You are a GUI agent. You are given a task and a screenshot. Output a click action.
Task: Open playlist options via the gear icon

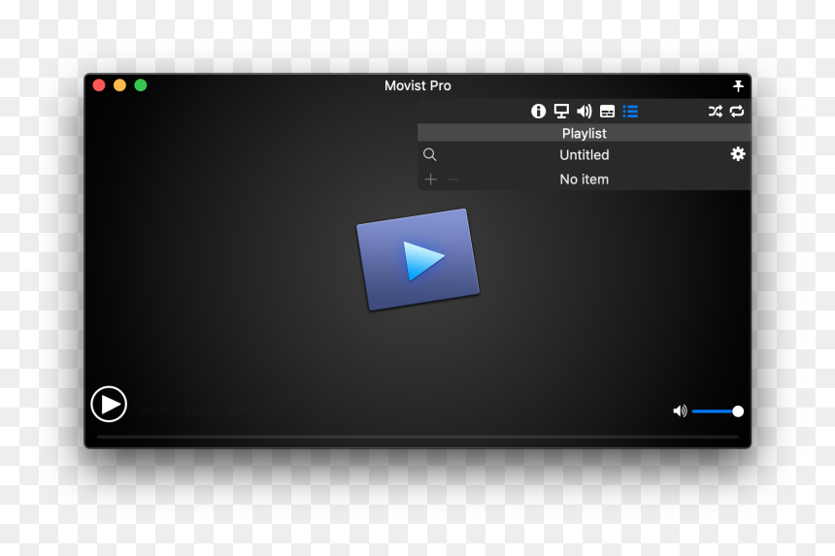point(738,154)
